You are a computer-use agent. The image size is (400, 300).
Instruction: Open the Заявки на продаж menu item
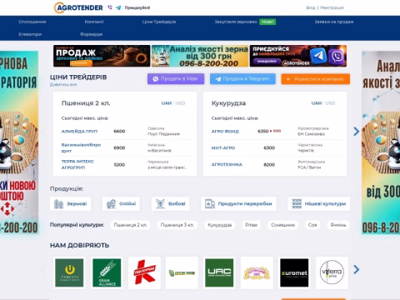(334, 22)
